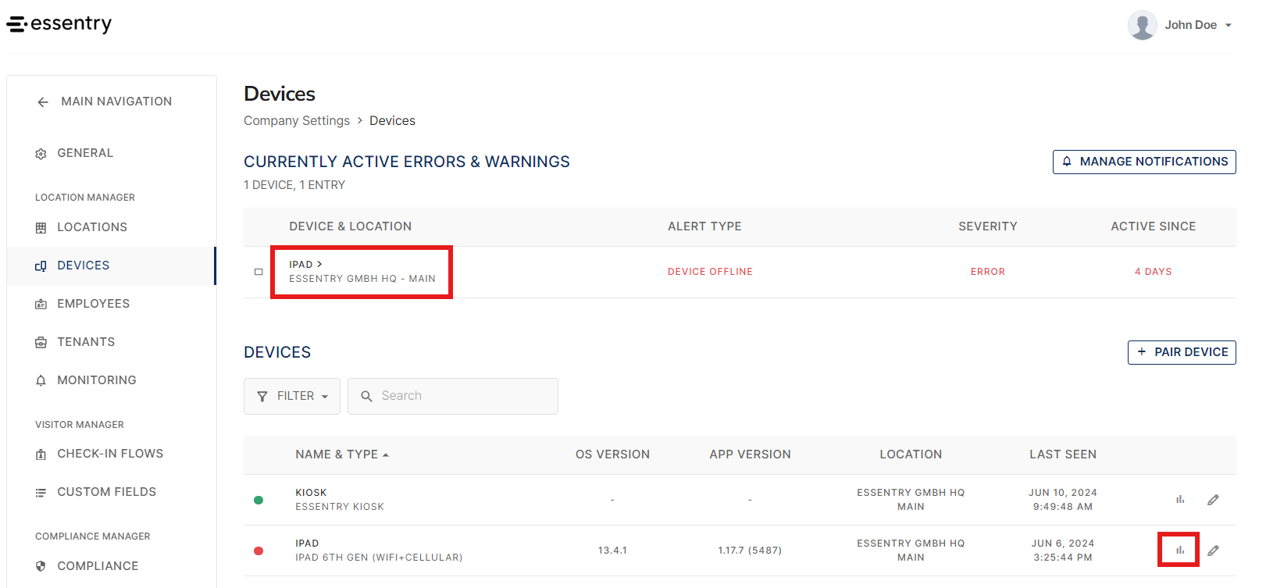Select Devices in sidebar
Screen dimensions: 1266x588
coord(112,265)
